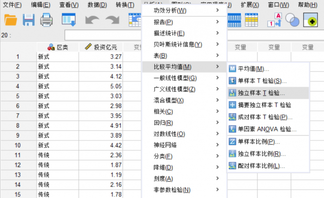Click the Paired-Samples Proportions icon
Screen dimensions: 324x198
click(232, 166)
